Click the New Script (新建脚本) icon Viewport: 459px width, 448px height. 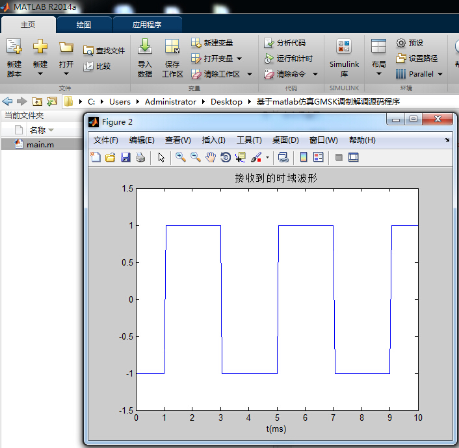click(x=14, y=47)
